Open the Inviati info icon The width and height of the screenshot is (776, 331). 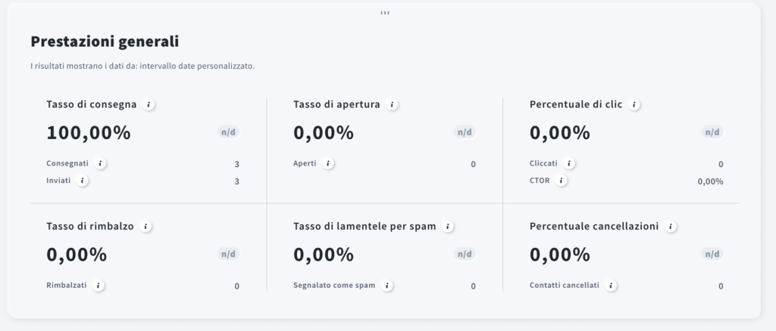(x=83, y=181)
